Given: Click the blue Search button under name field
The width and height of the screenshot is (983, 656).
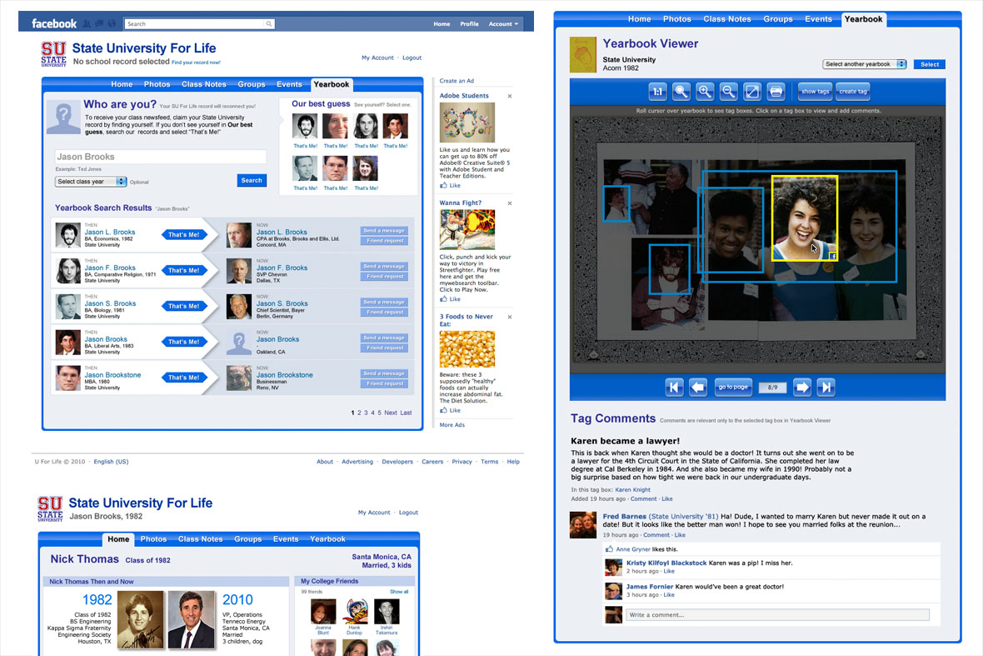Looking at the screenshot, I should 252,180.
